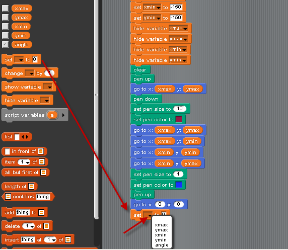Click the small collapse arrow on palette divider
This screenshot has height=250, width=288.
tap(96, 95)
